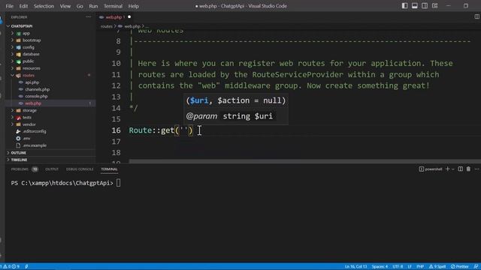Open terminal panel more actions
Screen dimensions: 481x270
pyautogui.click(x=476, y=169)
